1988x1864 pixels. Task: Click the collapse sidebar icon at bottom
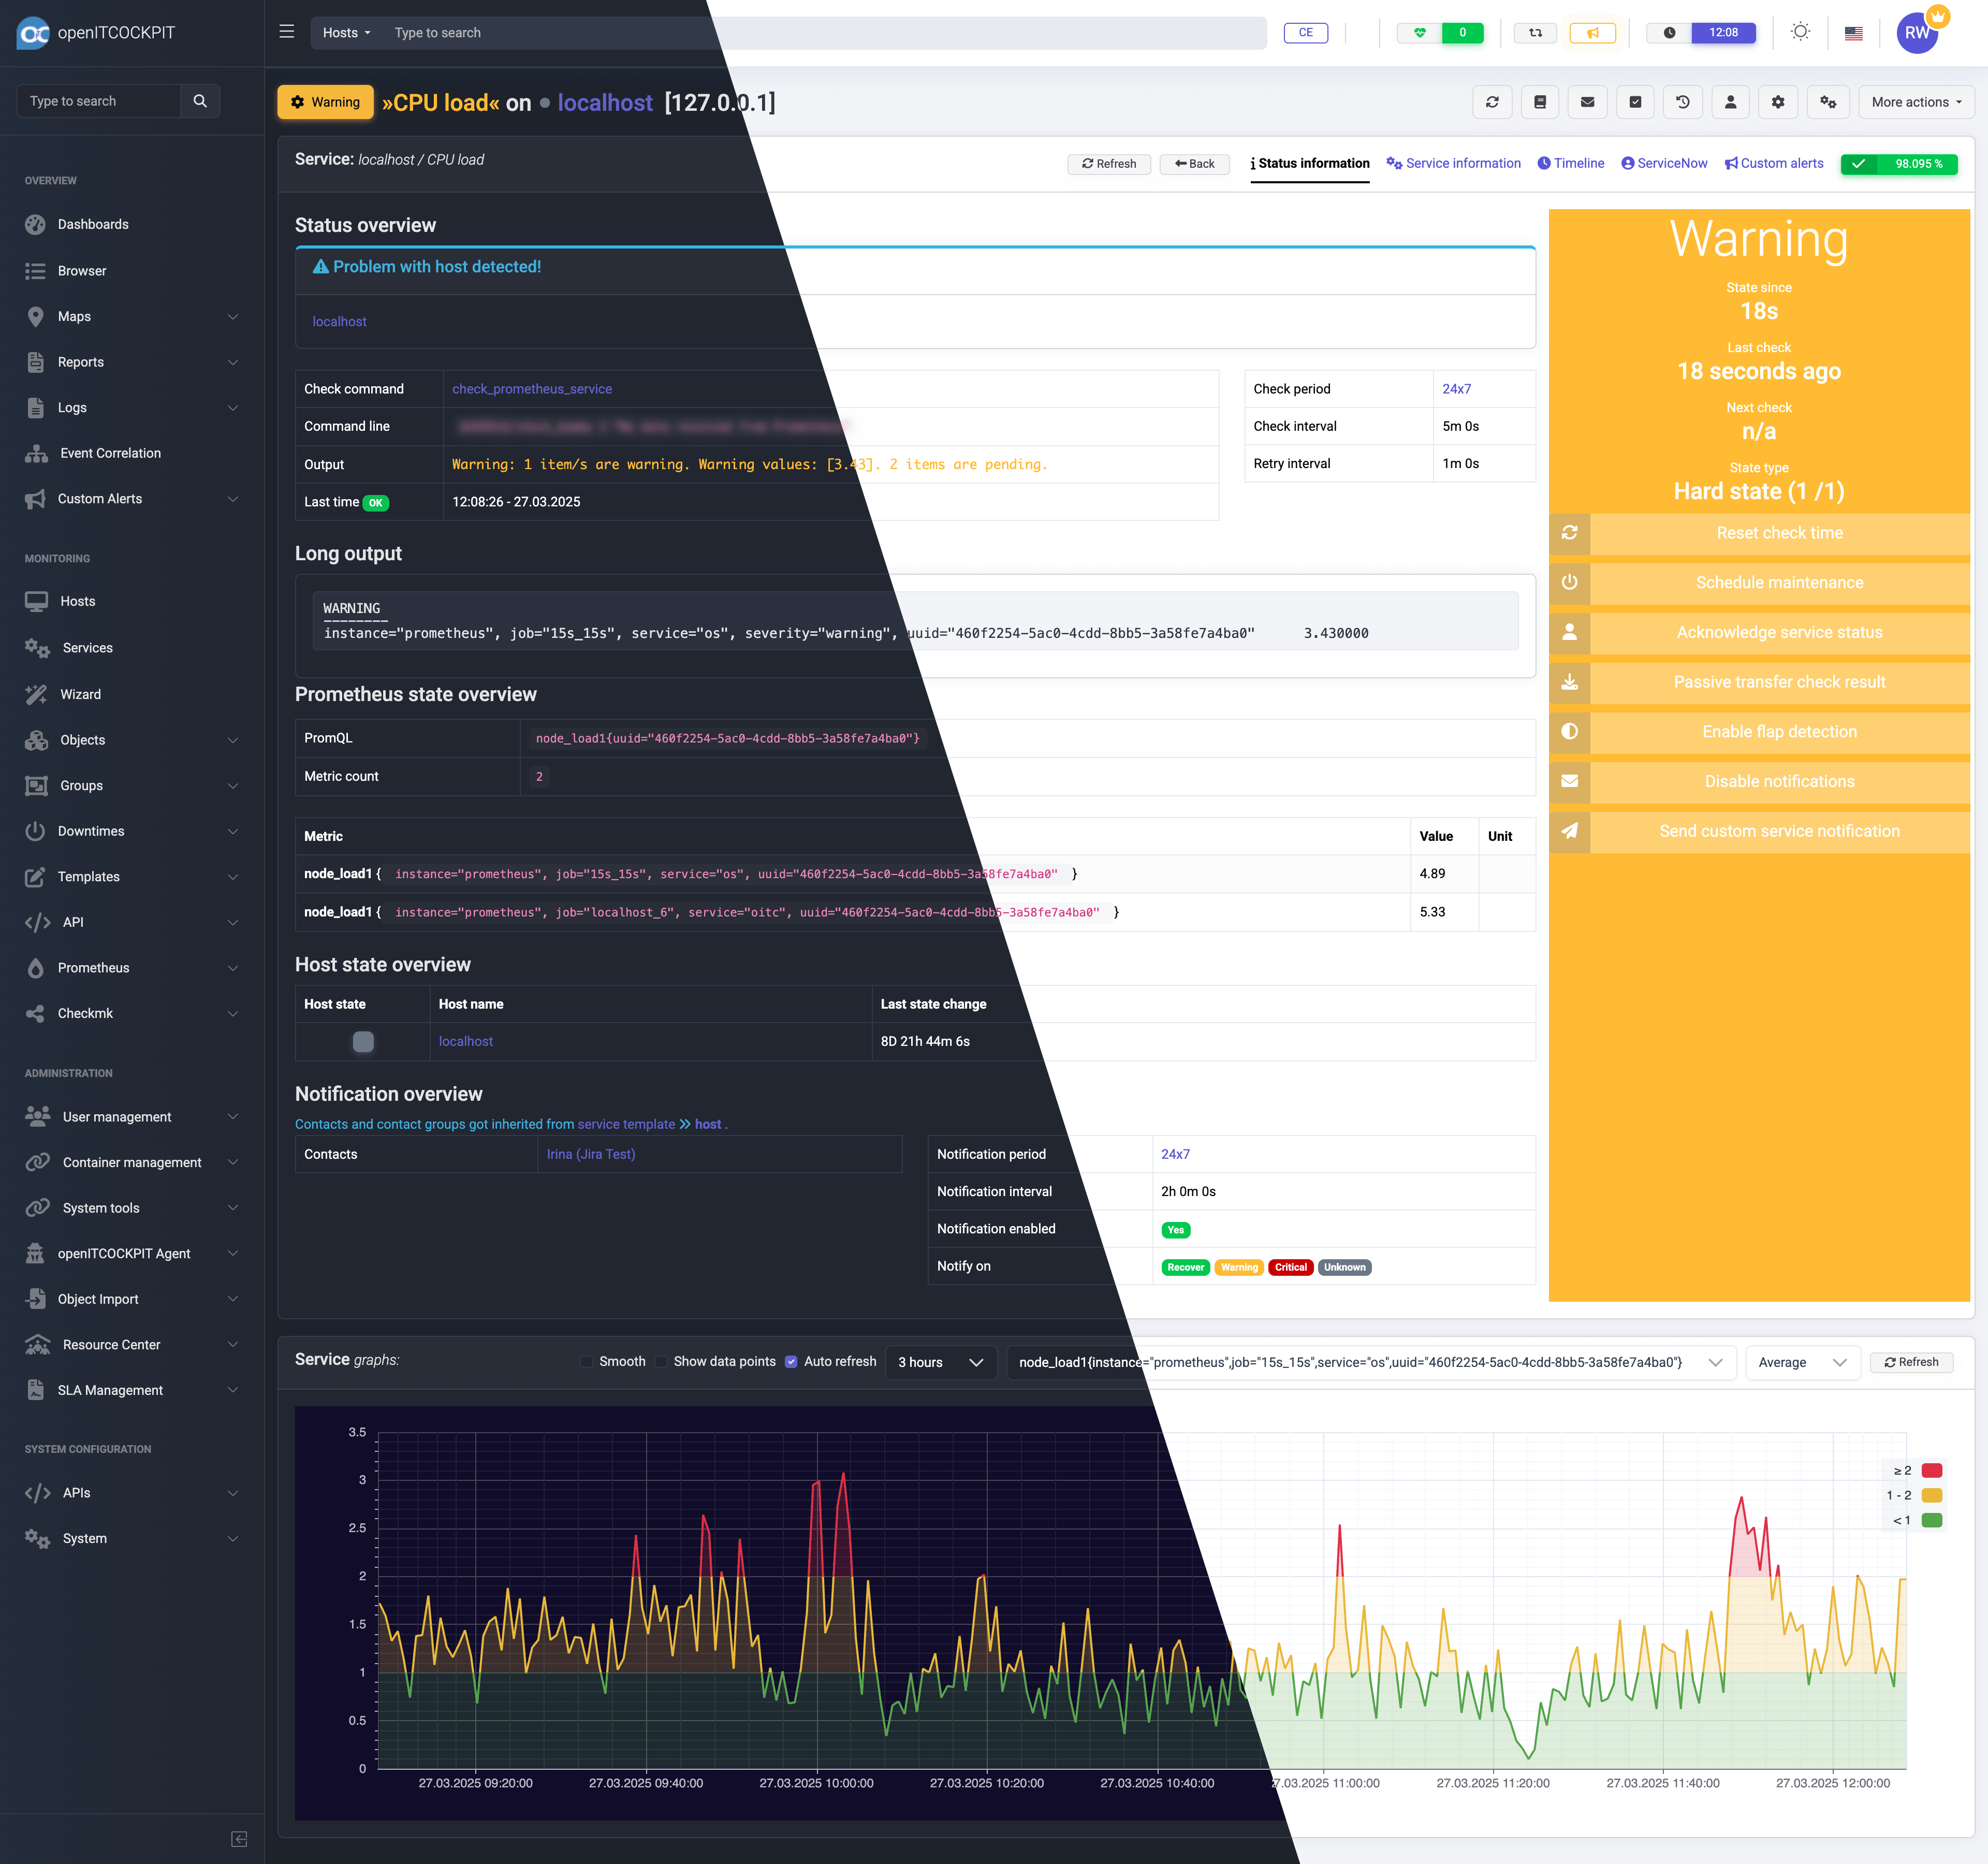(239, 1839)
